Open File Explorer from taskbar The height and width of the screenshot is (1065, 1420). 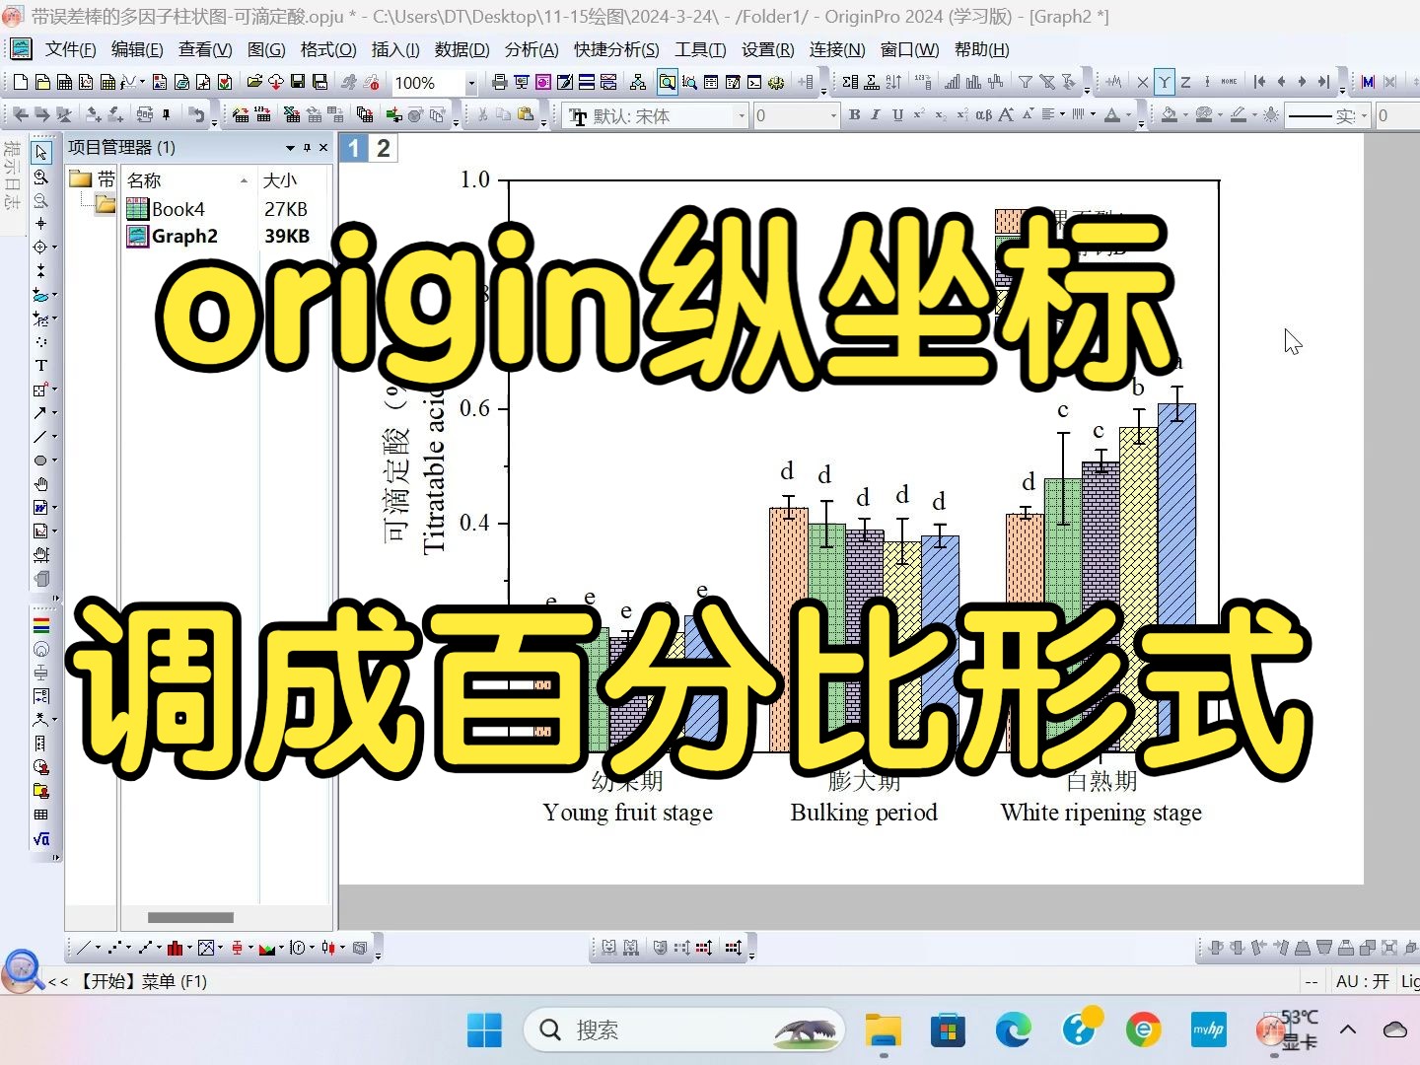pos(884,1030)
